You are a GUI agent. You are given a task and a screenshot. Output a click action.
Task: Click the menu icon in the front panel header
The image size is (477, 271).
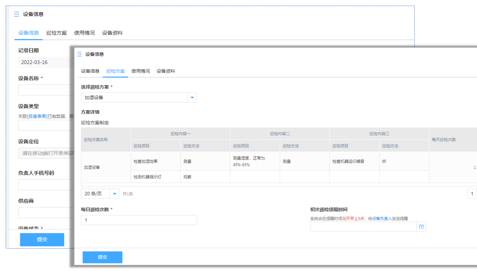(x=79, y=54)
